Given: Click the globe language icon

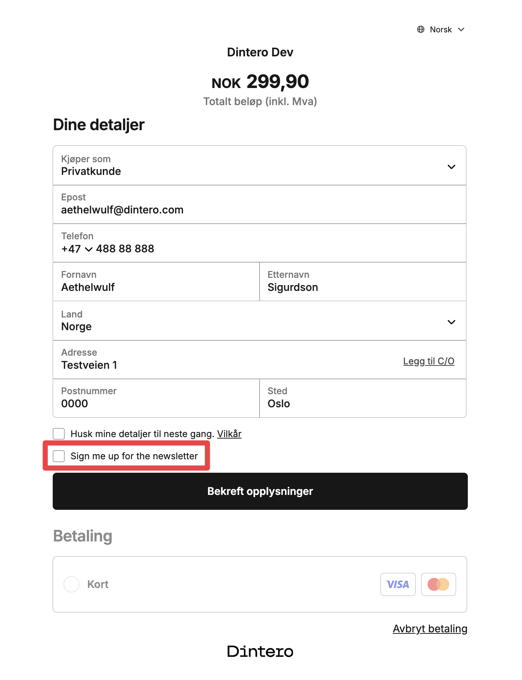Looking at the screenshot, I should coord(421,29).
